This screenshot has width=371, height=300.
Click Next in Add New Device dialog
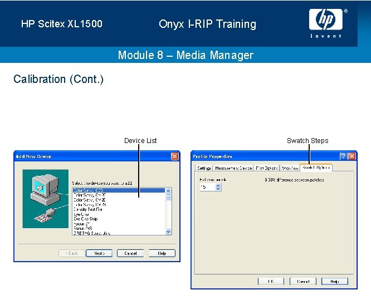pos(99,253)
